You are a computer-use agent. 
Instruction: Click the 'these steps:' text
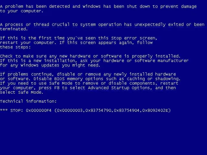click(x=15, y=47)
